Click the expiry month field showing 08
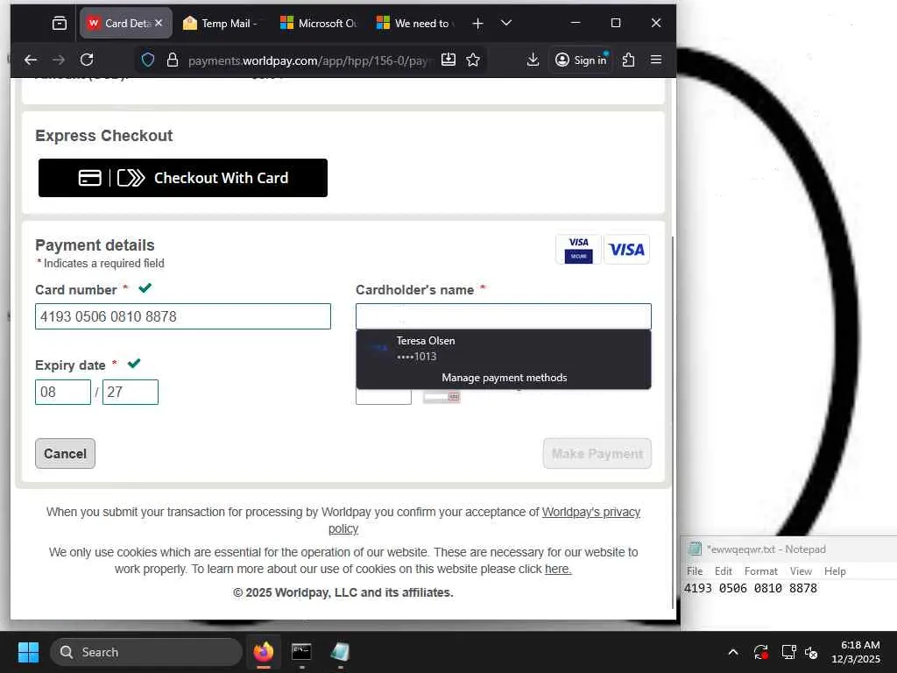Image resolution: width=897 pixels, height=673 pixels. pyautogui.click(x=63, y=392)
